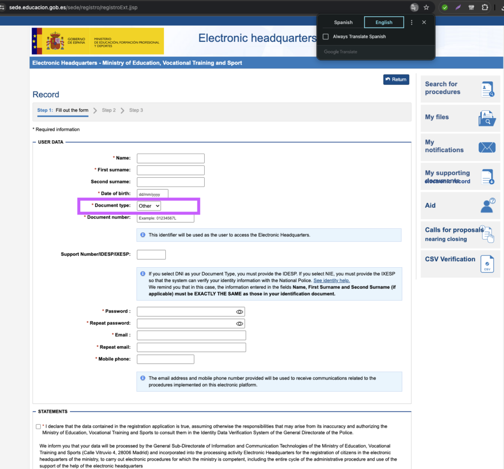Open Search for procedures link
The image size is (504, 469).
[x=442, y=88]
